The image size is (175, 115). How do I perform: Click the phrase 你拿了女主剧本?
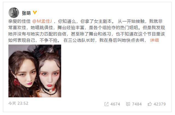click(96, 21)
